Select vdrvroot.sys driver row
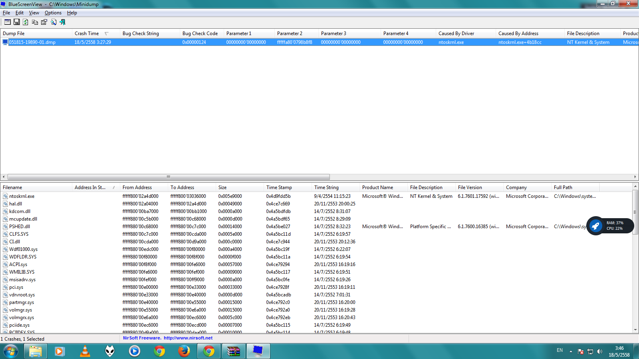Viewport: 639px width, 359px height. click(x=22, y=295)
